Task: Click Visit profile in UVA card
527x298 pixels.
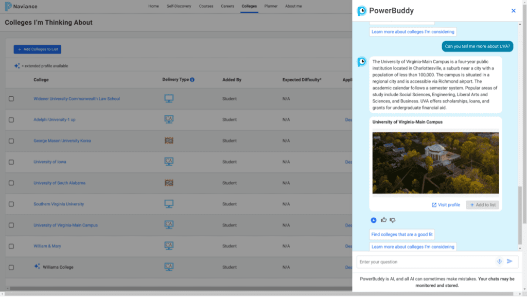Action: pyautogui.click(x=446, y=205)
